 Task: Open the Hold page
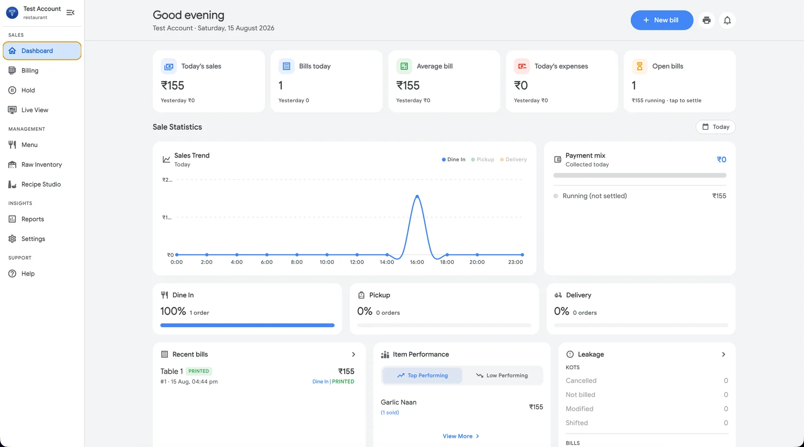(x=42, y=90)
